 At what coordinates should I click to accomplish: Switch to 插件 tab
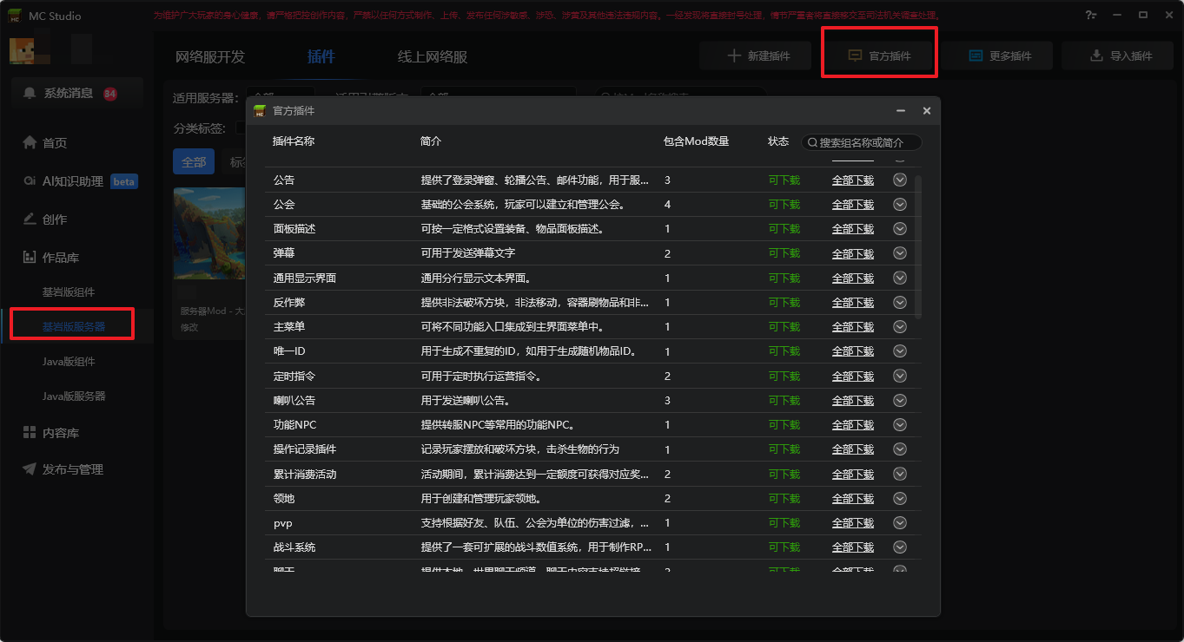pyautogui.click(x=321, y=57)
